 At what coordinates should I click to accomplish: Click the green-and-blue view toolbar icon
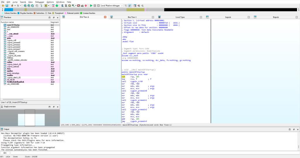point(73,6)
